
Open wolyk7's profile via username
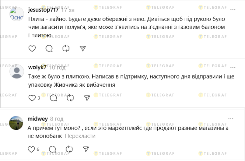click(x=37, y=67)
